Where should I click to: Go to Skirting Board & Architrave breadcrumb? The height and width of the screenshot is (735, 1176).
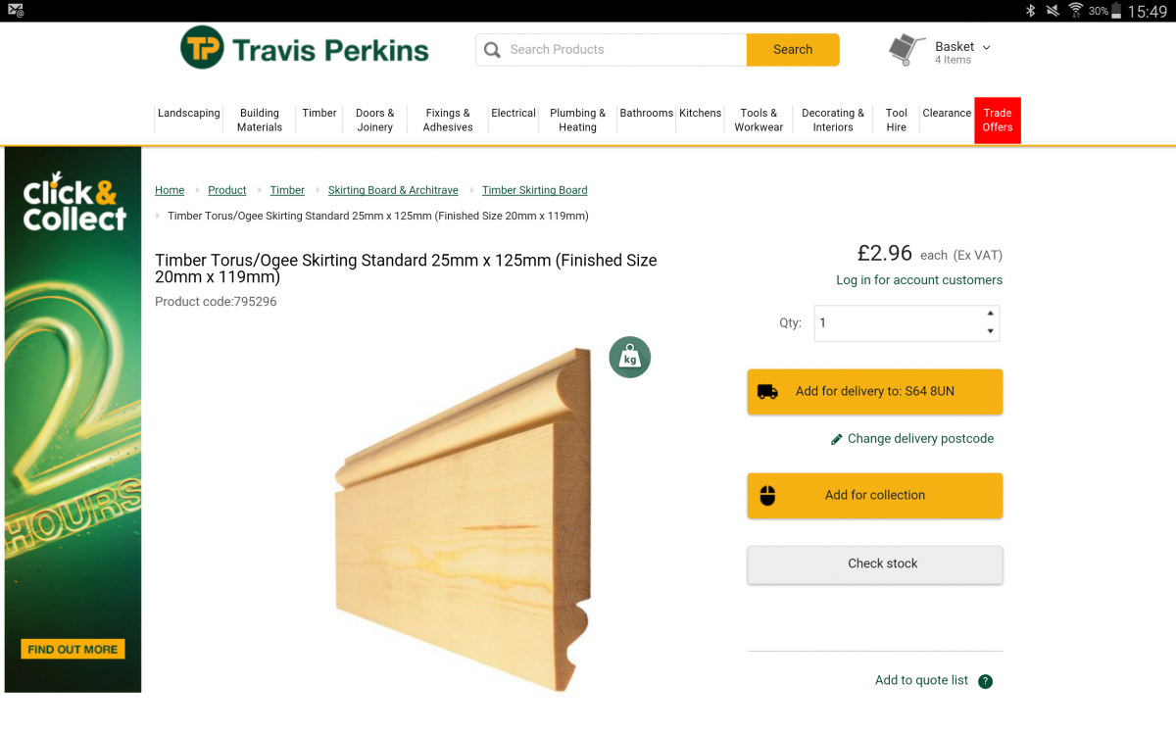click(x=393, y=190)
